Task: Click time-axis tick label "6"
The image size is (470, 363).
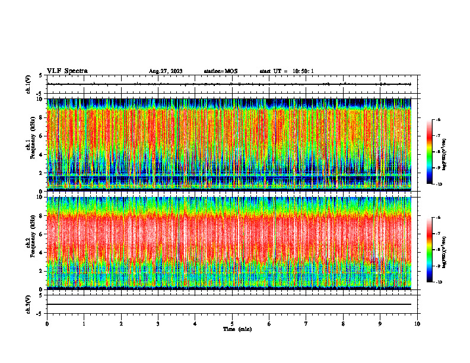Action: [269, 324]
